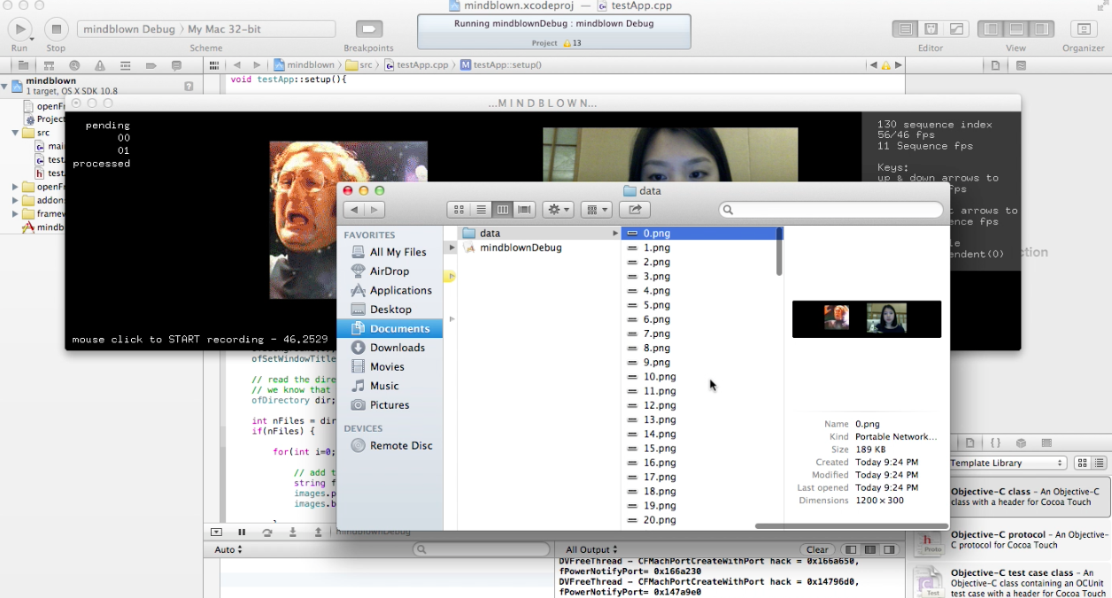Image resolution: width=1112 pixels, height=598 pixels.
Task: Open the Log navigator speech-bubble icon
Action: coord(177,65)
